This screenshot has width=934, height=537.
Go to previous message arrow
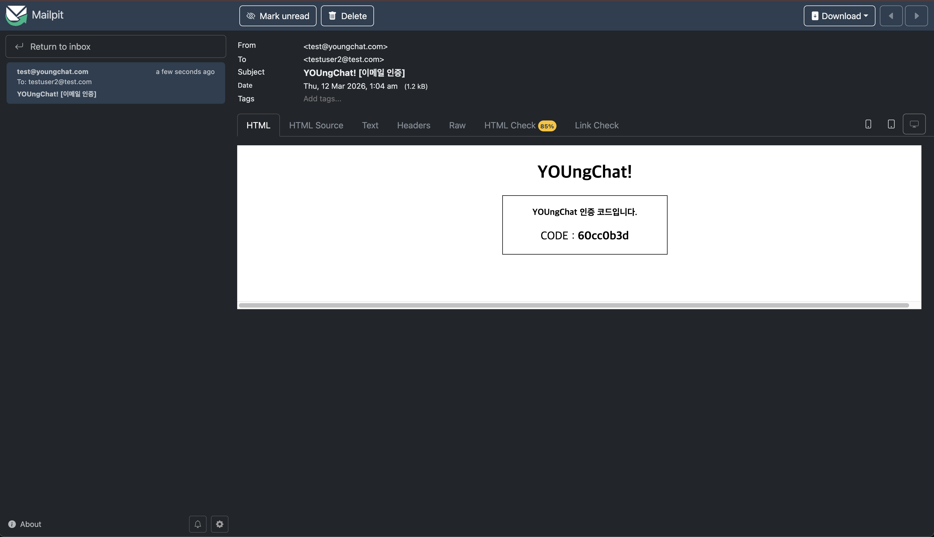click(x=891, y=16)
